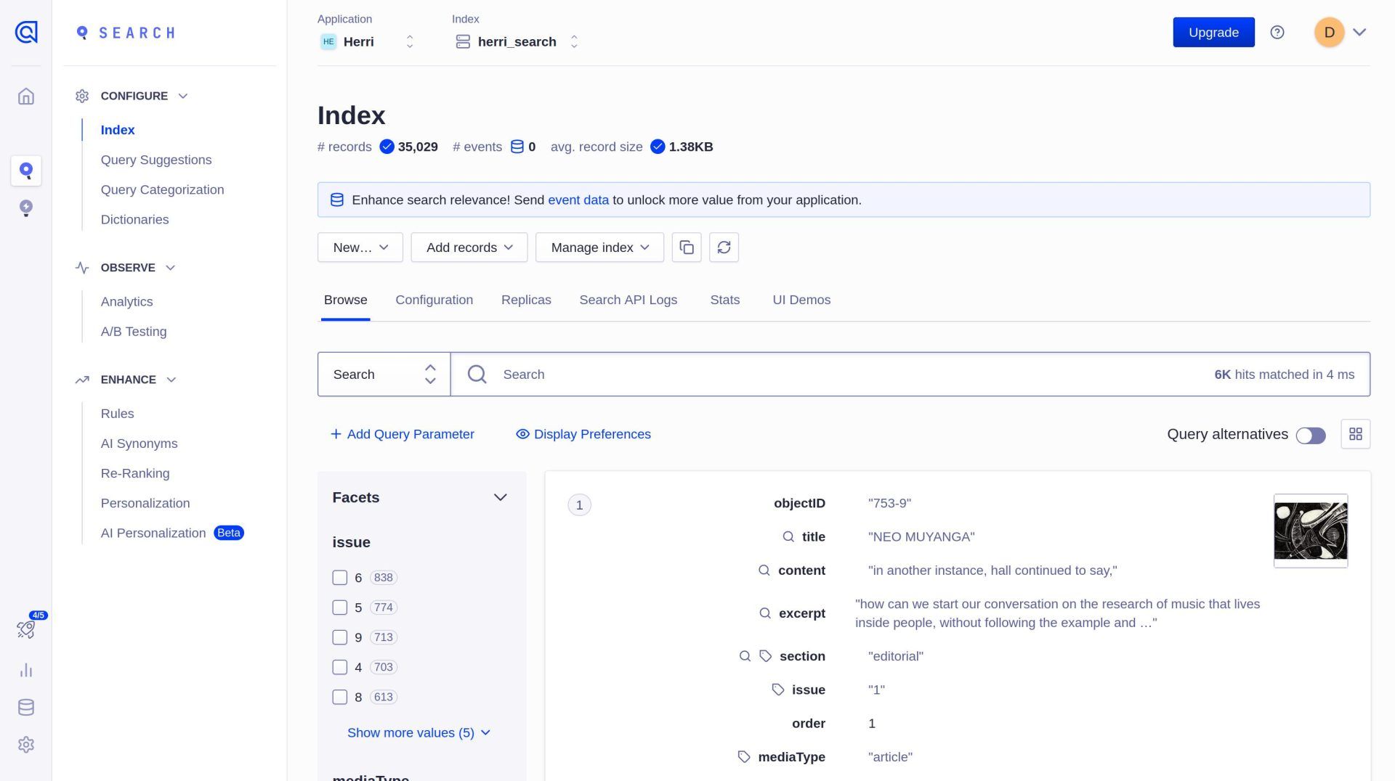Viewport: 1395px width, 781px height.
Task: Open the Home icon in left rail
Action: (x=26, y=97)
